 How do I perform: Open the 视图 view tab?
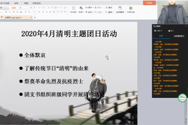pyautogui.click(x=26, y=3)
